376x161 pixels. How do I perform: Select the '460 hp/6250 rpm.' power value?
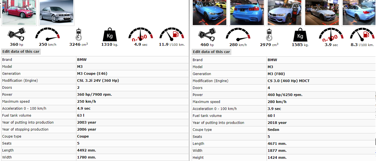[x=285, y=95]
